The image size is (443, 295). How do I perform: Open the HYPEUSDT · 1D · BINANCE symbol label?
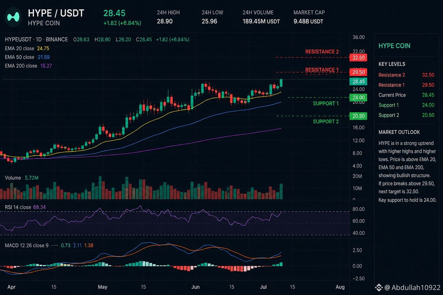coord(36,39)
